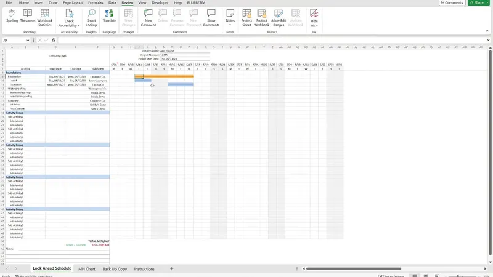493x277 pixels.
Task: Click Protect Workbook
Action: 261,18
